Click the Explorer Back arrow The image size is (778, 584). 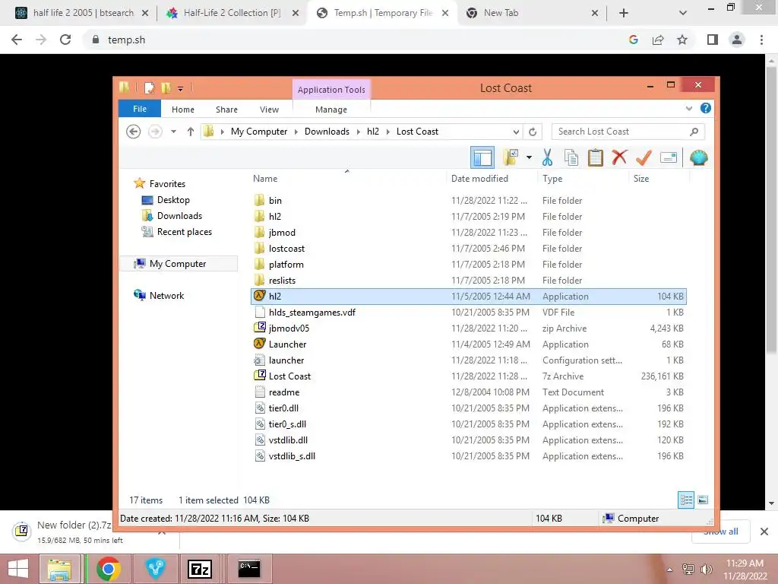point(134,132)
